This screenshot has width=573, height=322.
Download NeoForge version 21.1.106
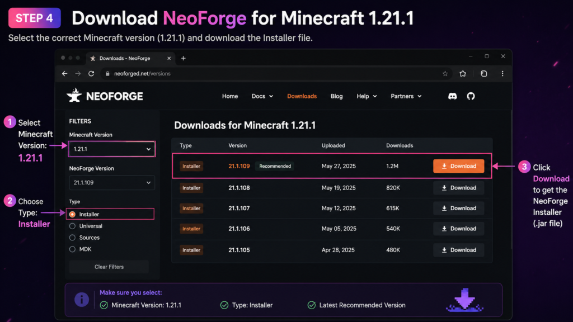coord(459,229)
